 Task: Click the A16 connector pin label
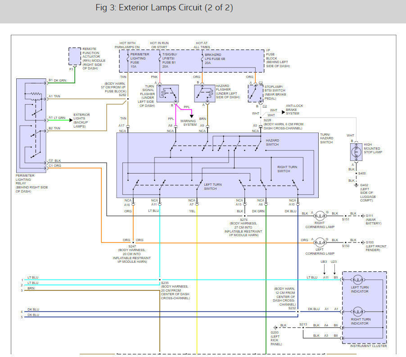click(127, 205)
